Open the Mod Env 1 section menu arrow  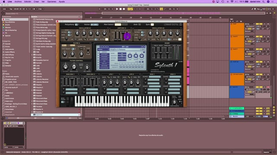78,74
